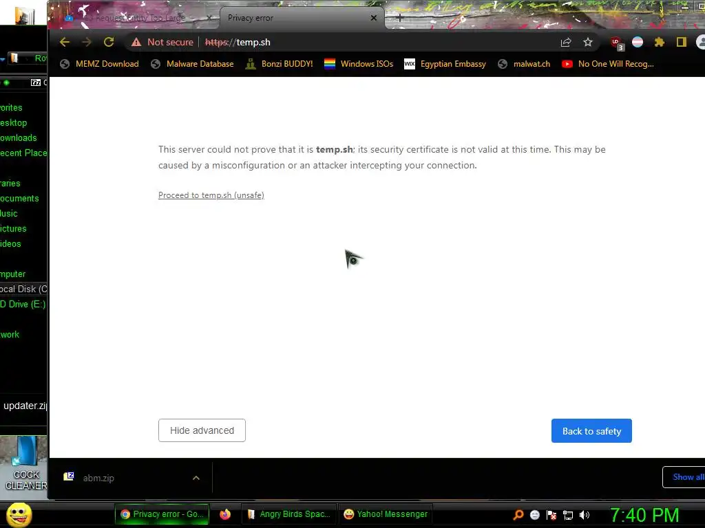Follow Proceed to temp.sh (unsafe) link
705x528 pixels.
(x=211, y=195)
